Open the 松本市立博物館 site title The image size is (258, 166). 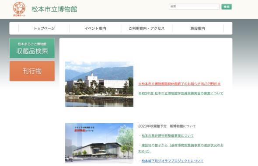tap(54, 9)
